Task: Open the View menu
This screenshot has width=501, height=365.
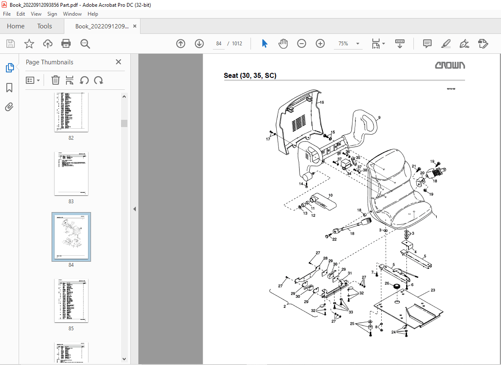Action: point(36,14)
